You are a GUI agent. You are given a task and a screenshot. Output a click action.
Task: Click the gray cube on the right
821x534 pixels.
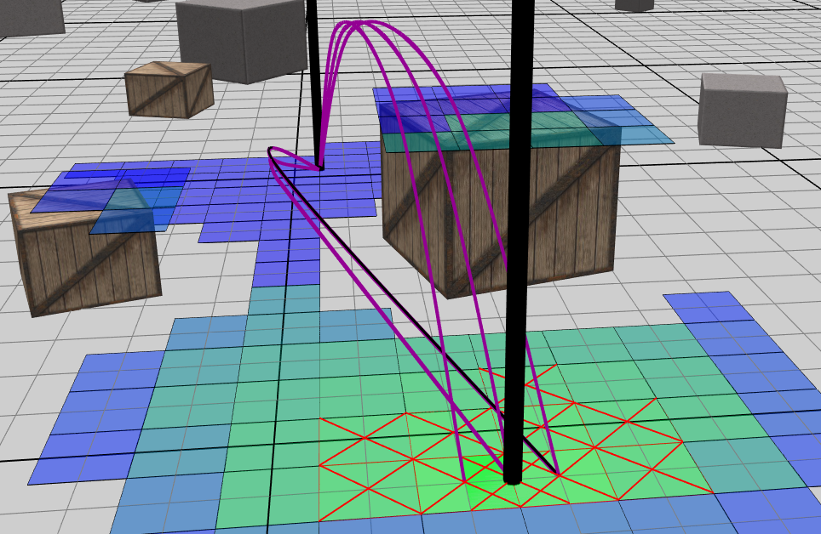coord(741,109)
